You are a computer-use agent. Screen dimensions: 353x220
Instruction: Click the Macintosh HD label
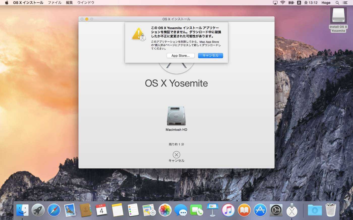click(x=176, y=130)
